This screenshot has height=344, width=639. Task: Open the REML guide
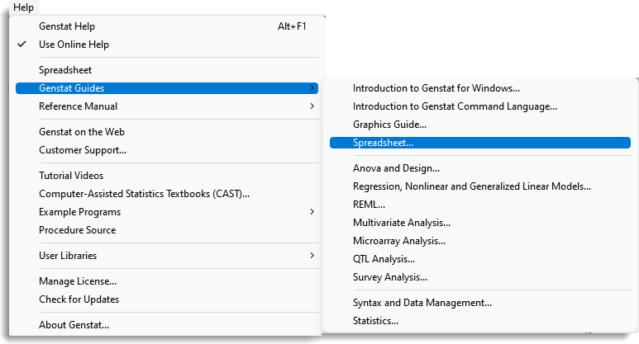(x=480, y=205)
